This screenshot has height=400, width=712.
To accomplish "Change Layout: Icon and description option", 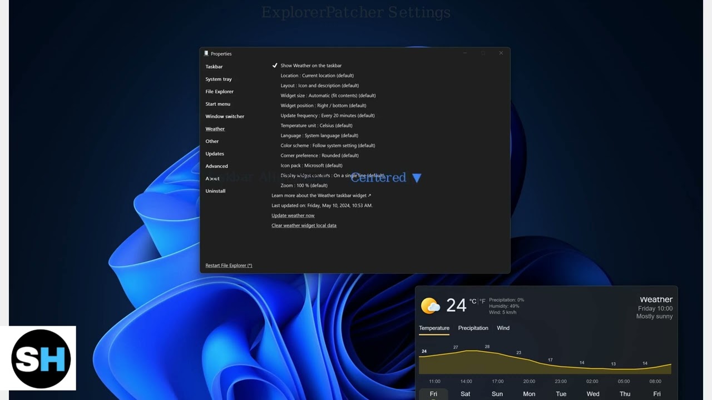I will [320, 86].
